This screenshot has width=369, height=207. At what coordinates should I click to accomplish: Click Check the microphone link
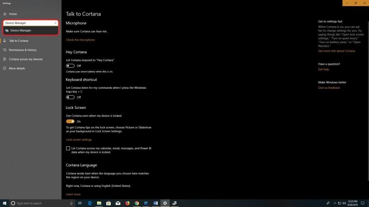80,40
